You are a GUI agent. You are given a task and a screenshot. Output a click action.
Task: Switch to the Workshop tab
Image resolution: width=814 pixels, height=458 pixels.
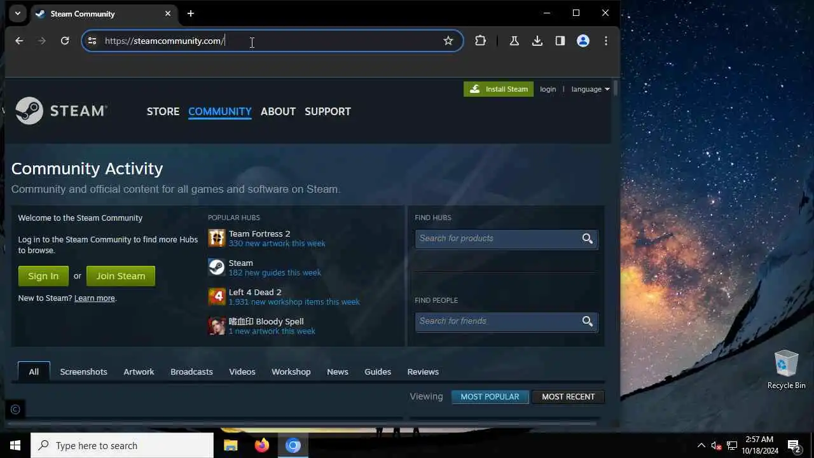coord(291,371)
